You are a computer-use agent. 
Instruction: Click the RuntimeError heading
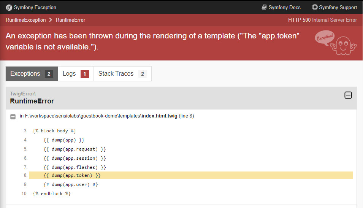click(32, 101)
